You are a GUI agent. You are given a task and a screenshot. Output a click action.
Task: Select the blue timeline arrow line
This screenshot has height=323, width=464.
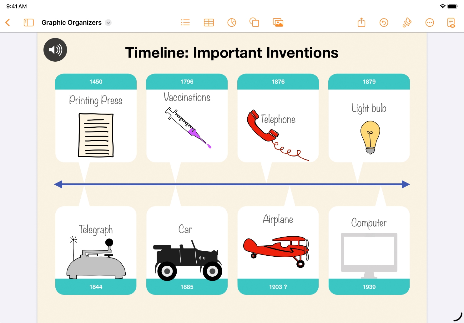[x=232, y=184]
